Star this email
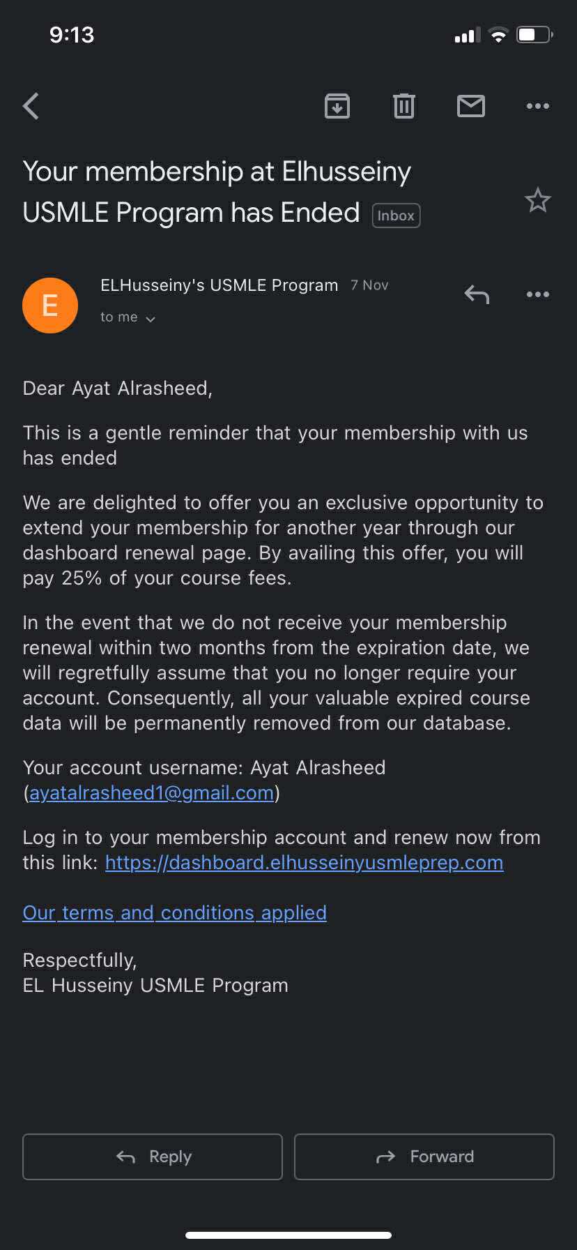Viewport: 577px width, 1250px height. 537,201
